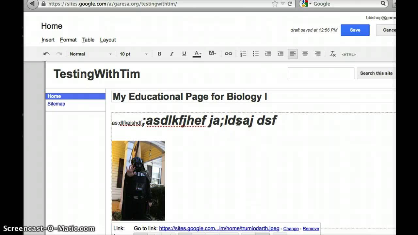This screenshot has height=235, width=418.
Task: Apply a numbered list
Action: 243,54
